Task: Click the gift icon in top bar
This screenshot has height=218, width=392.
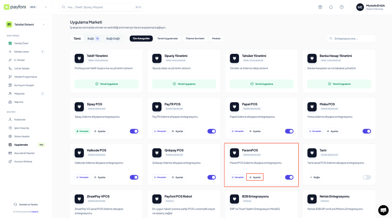Action: pos(320,7)
